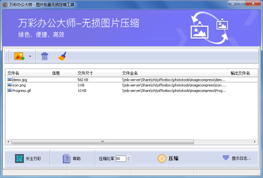Sort by 文件名 column header
The height and width of the screenshot is (178, 263).
point(28,73)
